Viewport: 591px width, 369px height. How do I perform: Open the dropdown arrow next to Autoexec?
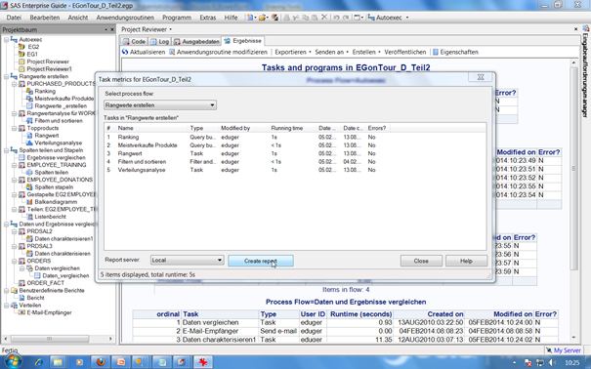(x=407, y=18)
